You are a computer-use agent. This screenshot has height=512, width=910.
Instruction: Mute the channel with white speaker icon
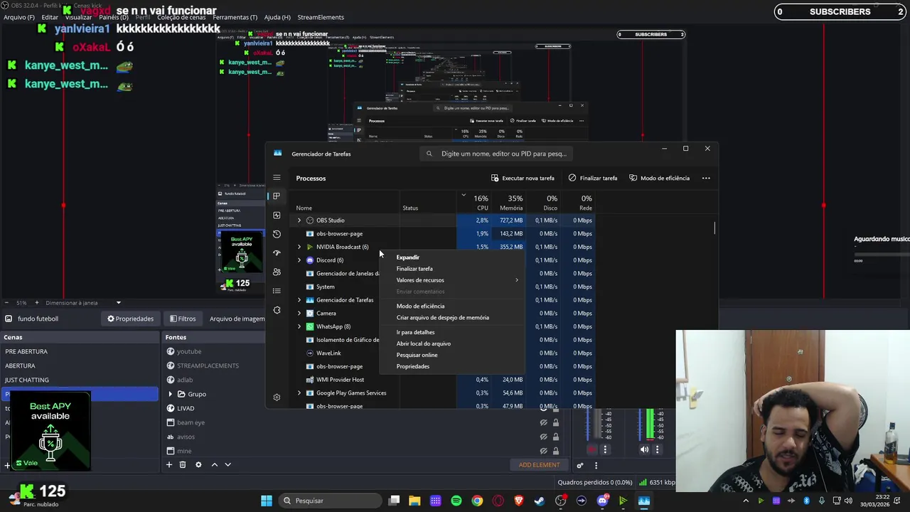click(644, 449)
